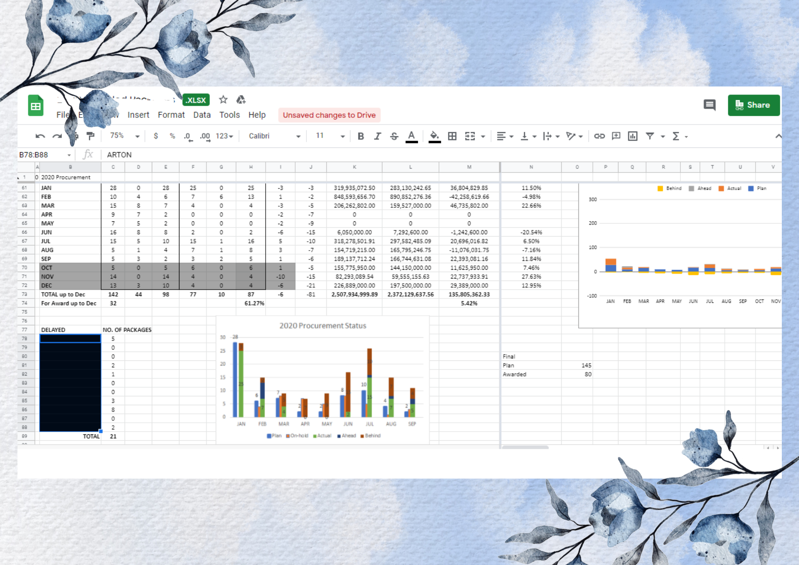Image resolution: width=799 pixels, height=565 pixels.
Task: Open the Calibri font dropdown
Action: [x=274, y=136]
